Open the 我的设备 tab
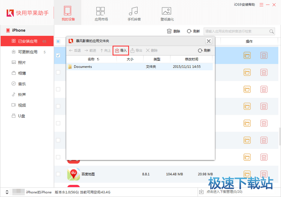The image size is (281, 197). pyautogui.click(x=68, y=13)
